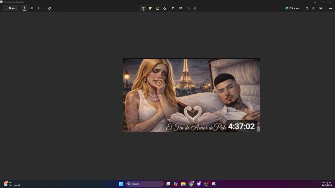Select the eraser tool
The width and height of the screenshot is (335, 188).
click(x=157, y=8)
